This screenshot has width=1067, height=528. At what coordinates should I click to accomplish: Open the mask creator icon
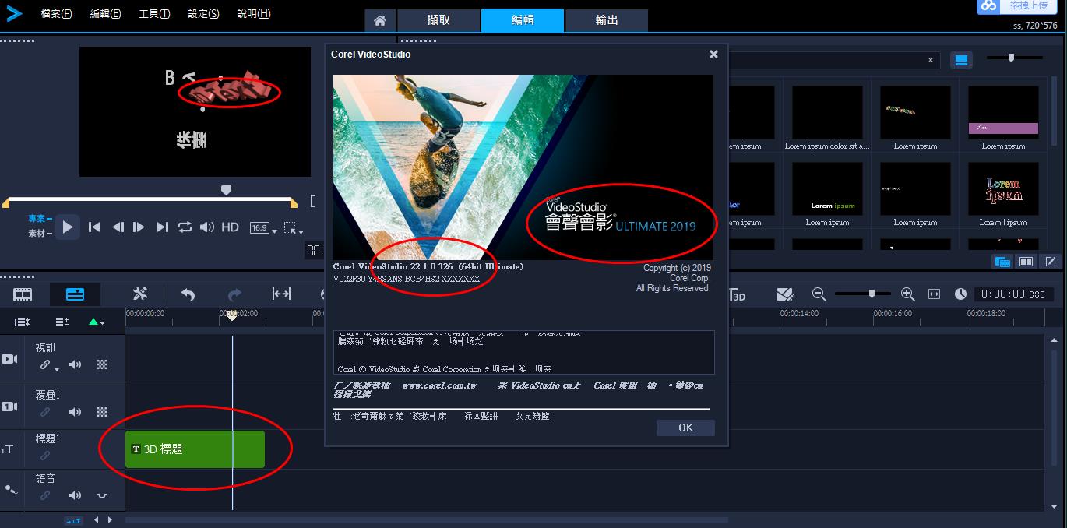[x=785, y=294]
